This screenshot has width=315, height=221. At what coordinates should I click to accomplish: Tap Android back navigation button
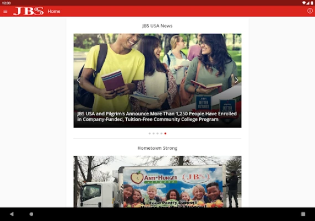[12, 214]
